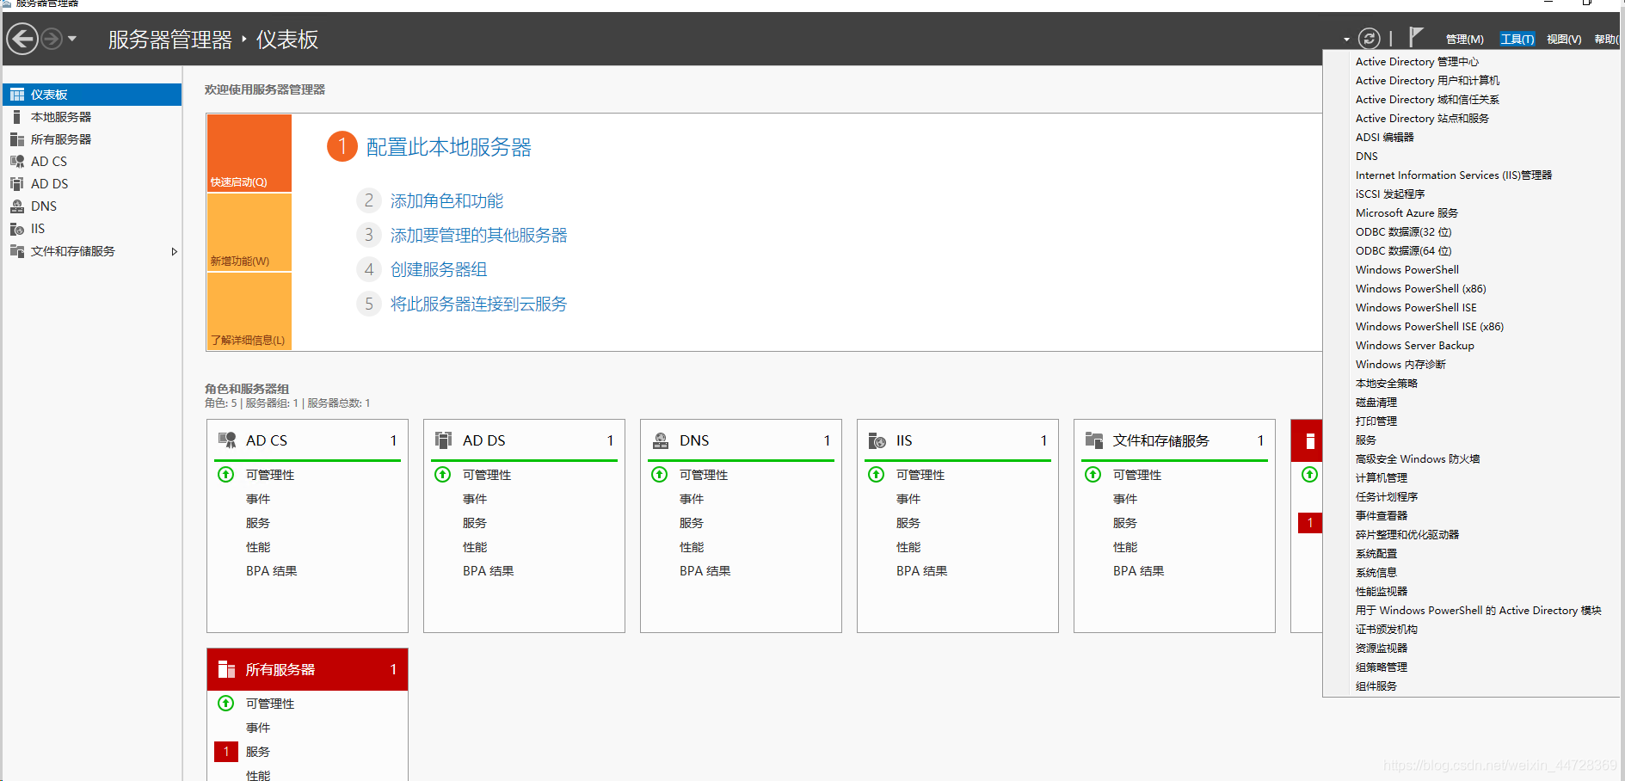The width and height of the screenshot is (1625, 781).
Task: Click 所有服务器 tile icon
Action: pos(227,669)
